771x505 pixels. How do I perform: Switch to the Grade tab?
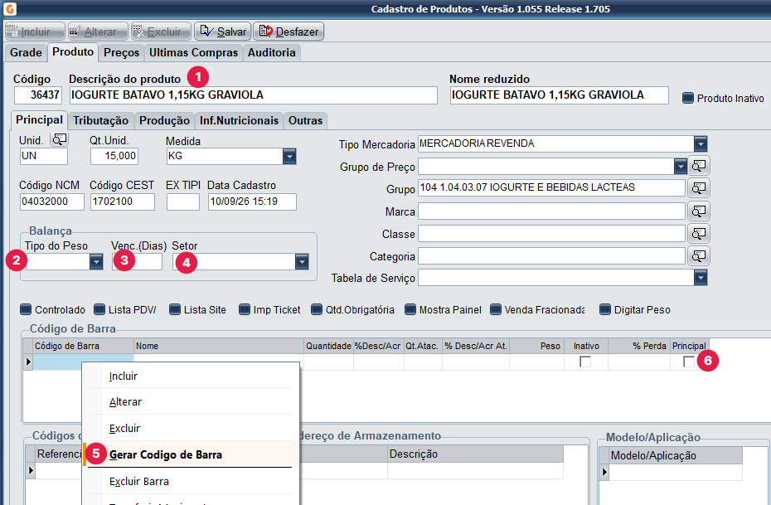point(26,53)
